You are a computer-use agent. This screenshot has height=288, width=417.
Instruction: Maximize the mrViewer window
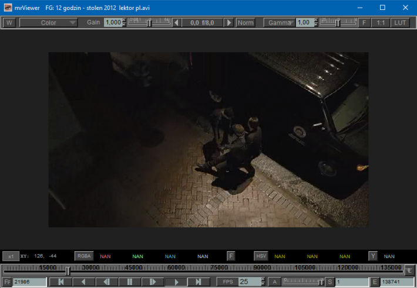pos(382,8)
